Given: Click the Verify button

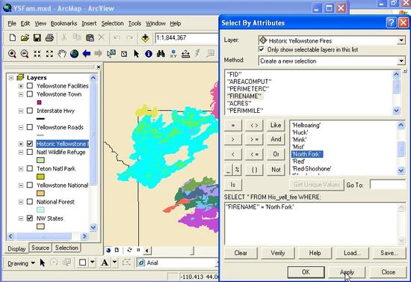Looking at the screenshot, I should click(277, 253).
